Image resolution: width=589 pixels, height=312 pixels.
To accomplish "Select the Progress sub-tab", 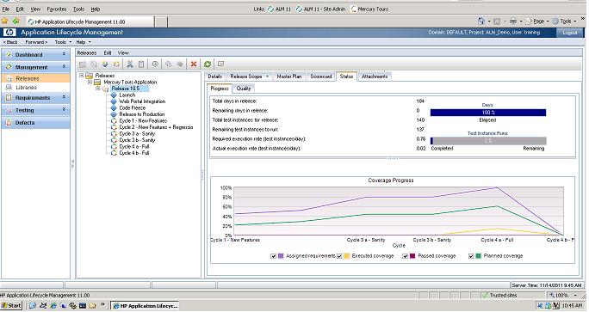I will click(220, 89).
